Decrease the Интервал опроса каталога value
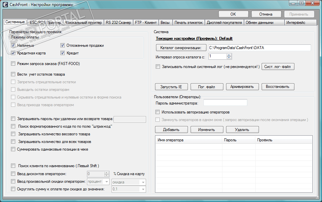The width and height of the screenshot is (322, 202). (229, 58)
